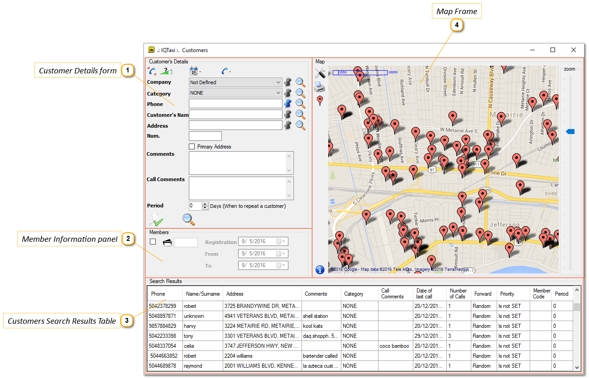
Task: Click the kool kats comment cell
Action: pos(321,326)
